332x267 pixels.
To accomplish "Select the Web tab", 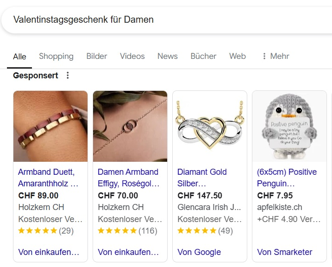I will (x=238, y=56).
